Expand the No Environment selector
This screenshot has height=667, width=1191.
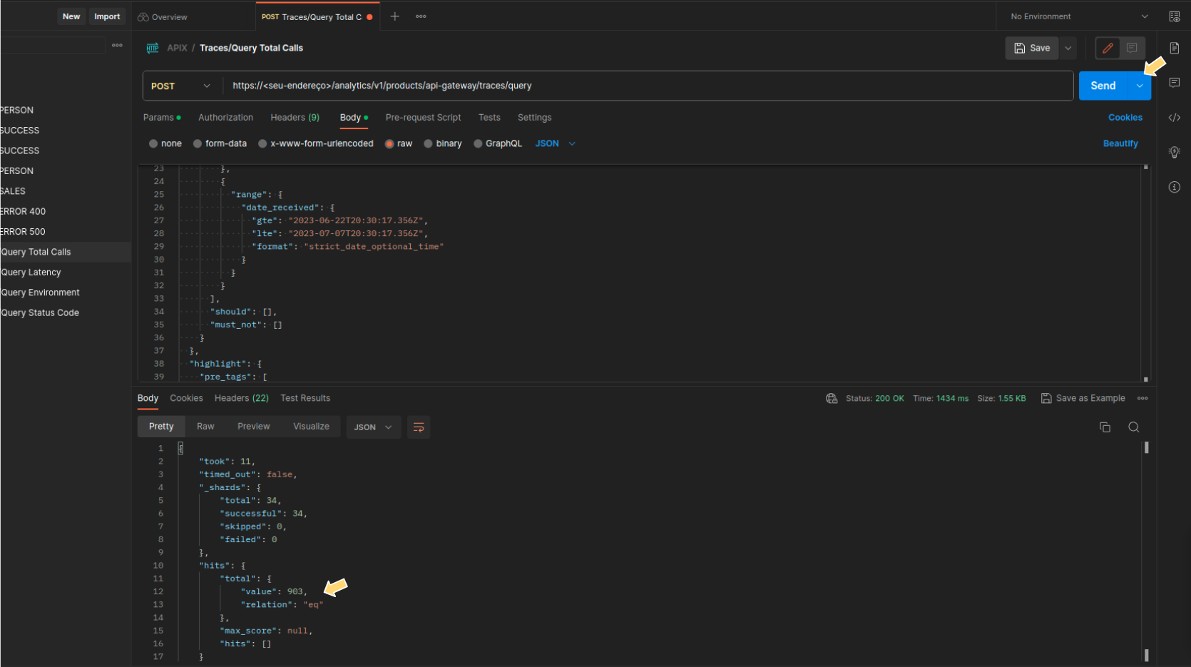tap(1079, 16)
